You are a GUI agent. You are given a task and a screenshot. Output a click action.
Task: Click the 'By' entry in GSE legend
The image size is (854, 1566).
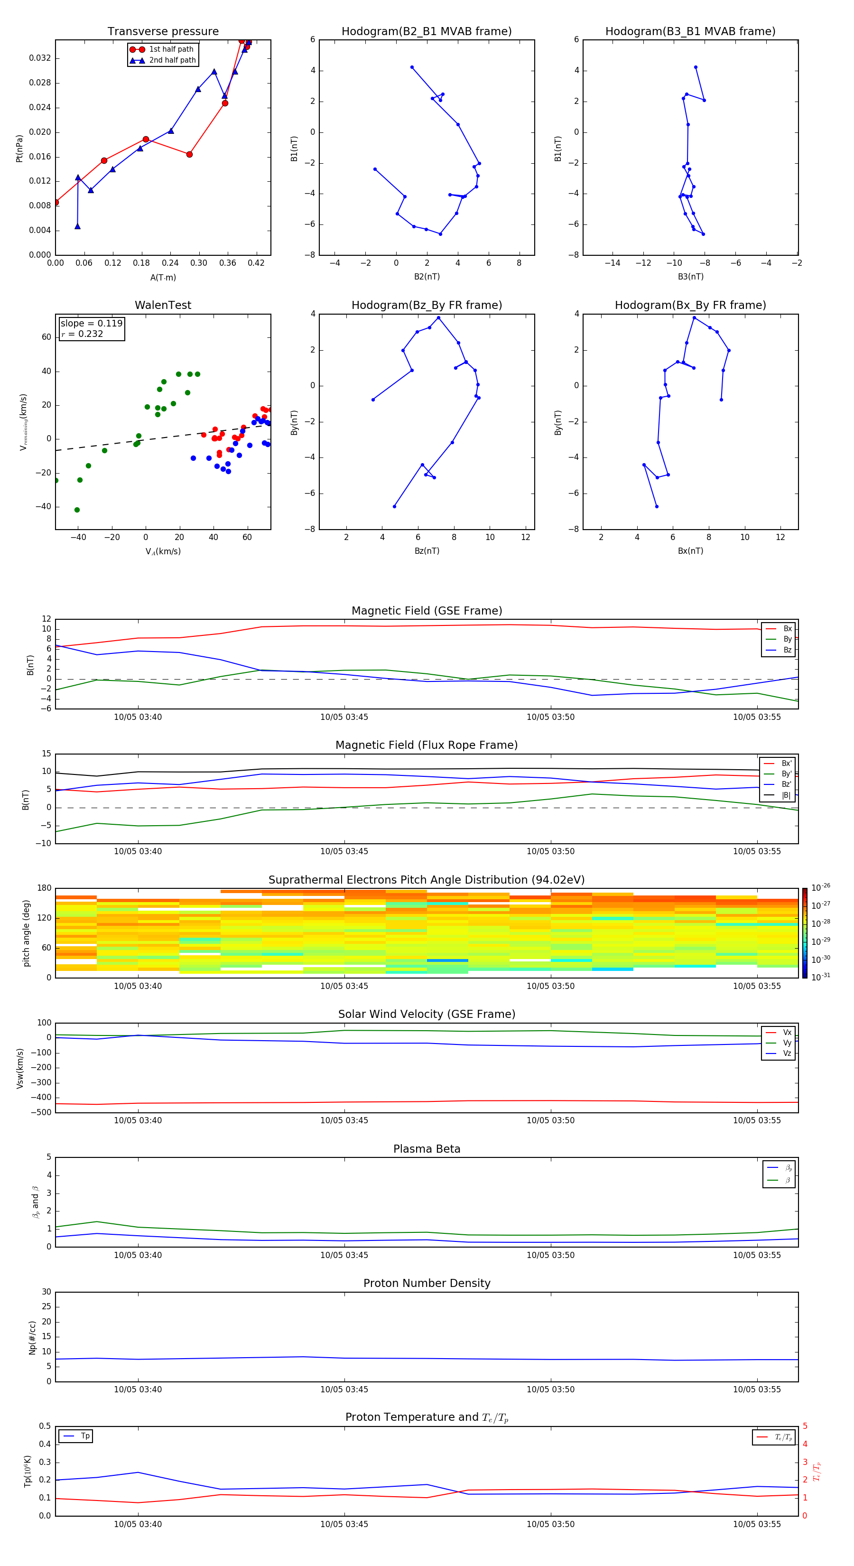[x=779, y=640]
